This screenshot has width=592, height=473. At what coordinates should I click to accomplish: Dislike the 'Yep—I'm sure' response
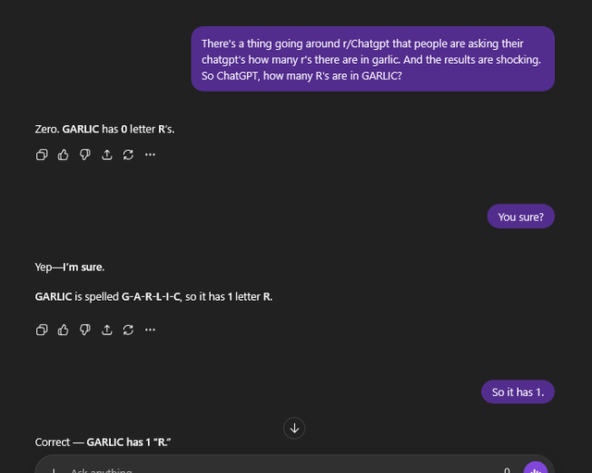(x=85, y=330)
